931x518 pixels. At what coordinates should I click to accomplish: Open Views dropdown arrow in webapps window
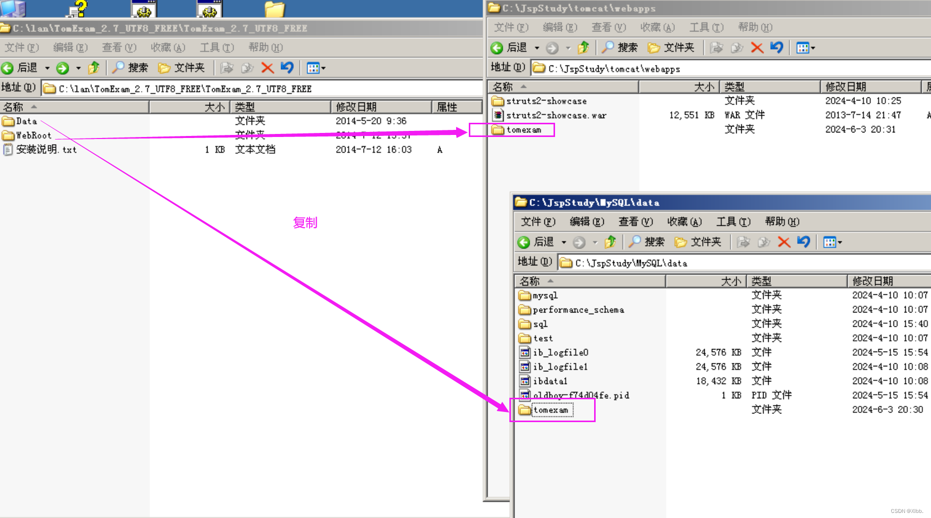(x=813, y=48)
